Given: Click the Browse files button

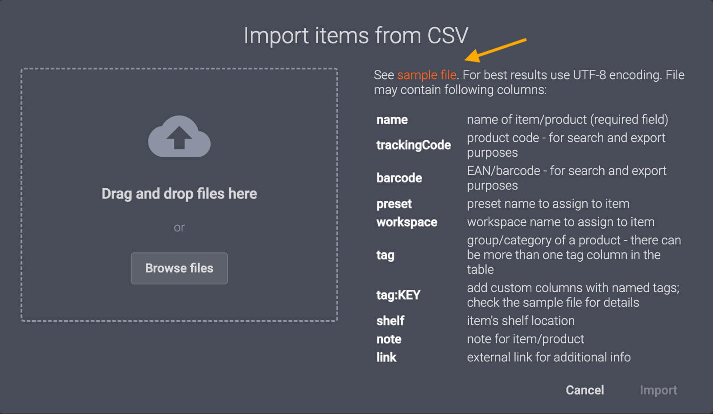Looking at the screenshot, I should coord(179,268).
